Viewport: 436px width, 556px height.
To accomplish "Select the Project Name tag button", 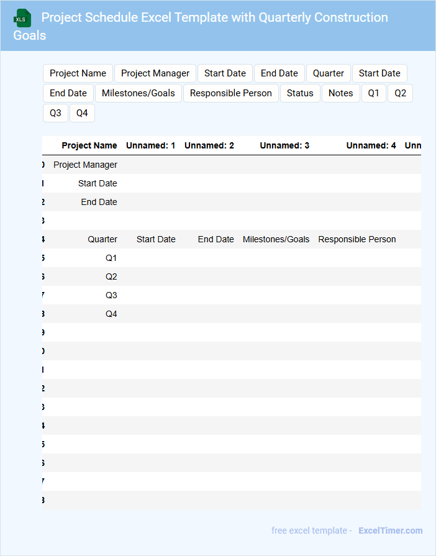I will click(78, 73).
